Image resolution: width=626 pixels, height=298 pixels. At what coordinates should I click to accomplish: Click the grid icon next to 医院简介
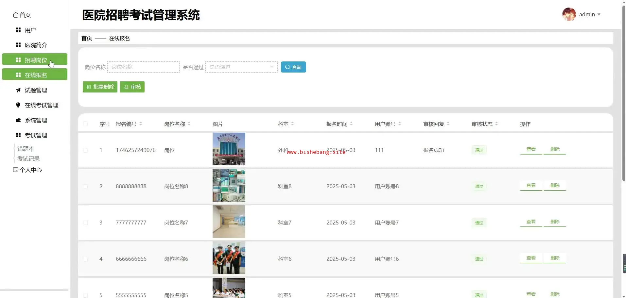click(x=18, y=45)
